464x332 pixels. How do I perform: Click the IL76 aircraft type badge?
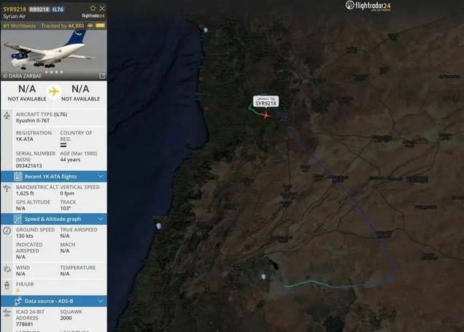click(58, 9)
